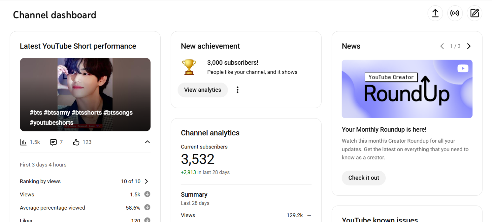The width and height of the screenshot is (492, 222).
Task: Click the trophy icon in New achievement
Action: (189, 67)
